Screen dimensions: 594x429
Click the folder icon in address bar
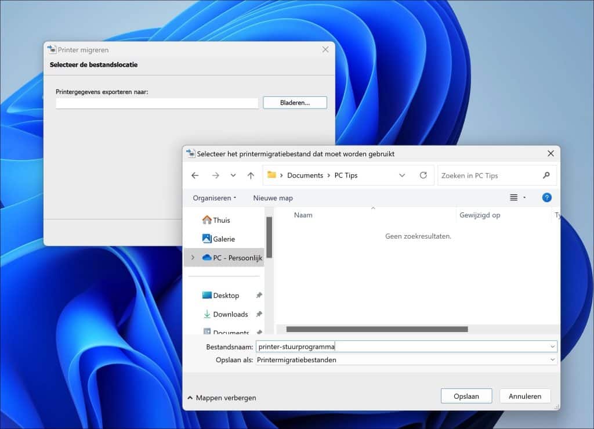271,175
